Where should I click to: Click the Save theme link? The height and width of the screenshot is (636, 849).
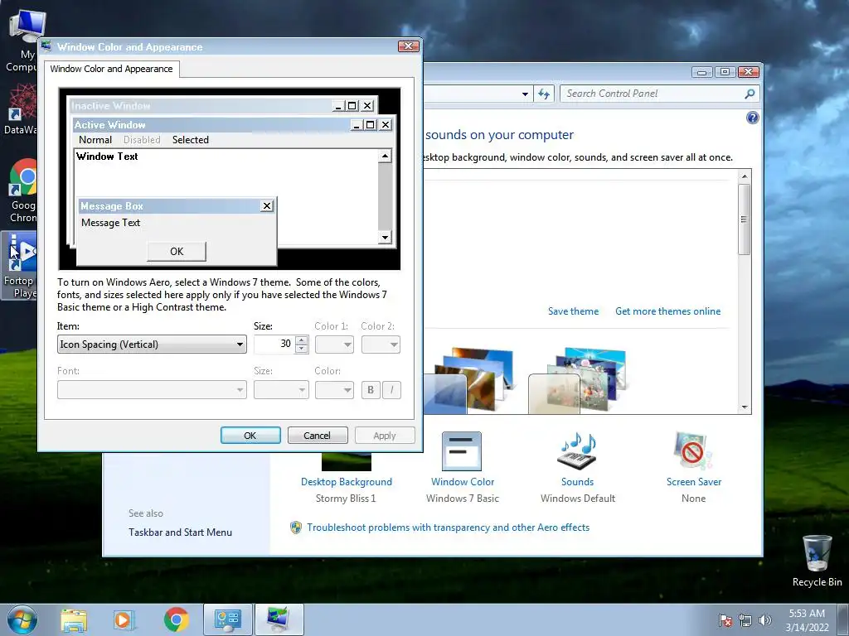coord(574,311)
